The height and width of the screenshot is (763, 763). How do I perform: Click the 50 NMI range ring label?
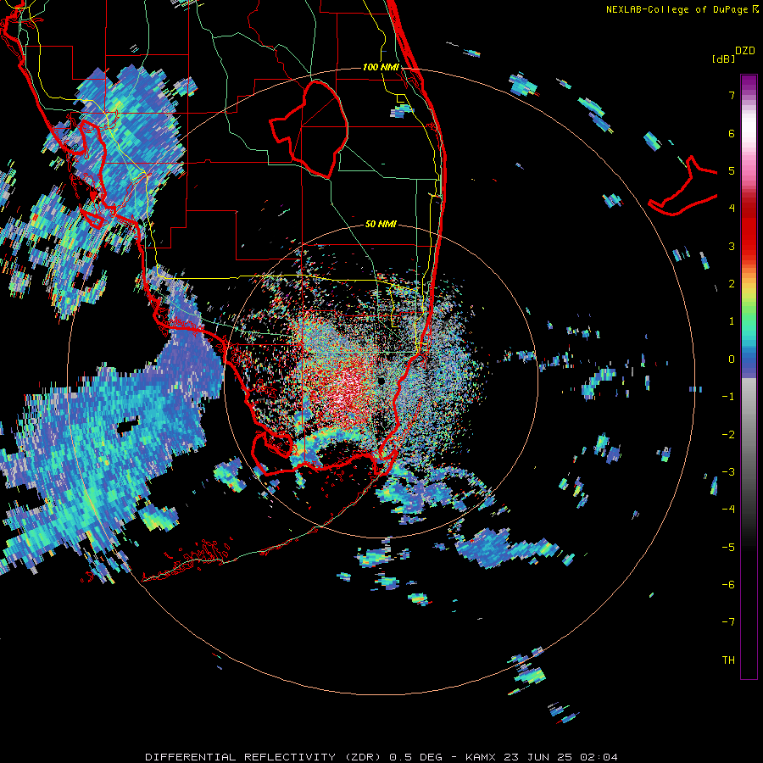click(381, 224)
